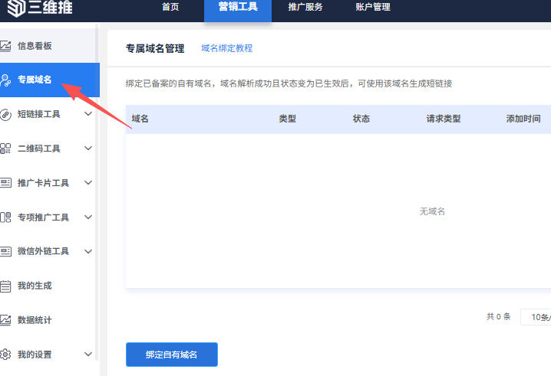551x376 pixels.
Task: Open the 信息看板 dashboard icon
Action: (x=5, y=46)
